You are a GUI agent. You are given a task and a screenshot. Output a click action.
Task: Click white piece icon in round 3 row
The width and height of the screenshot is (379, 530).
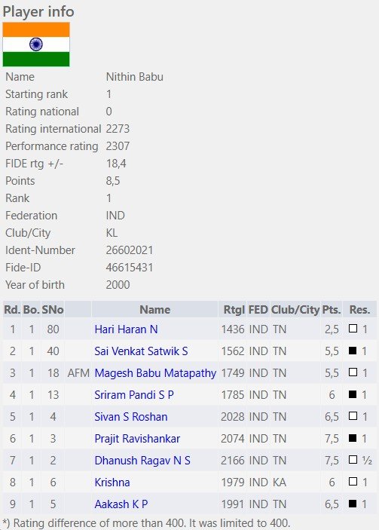(353, 372)
